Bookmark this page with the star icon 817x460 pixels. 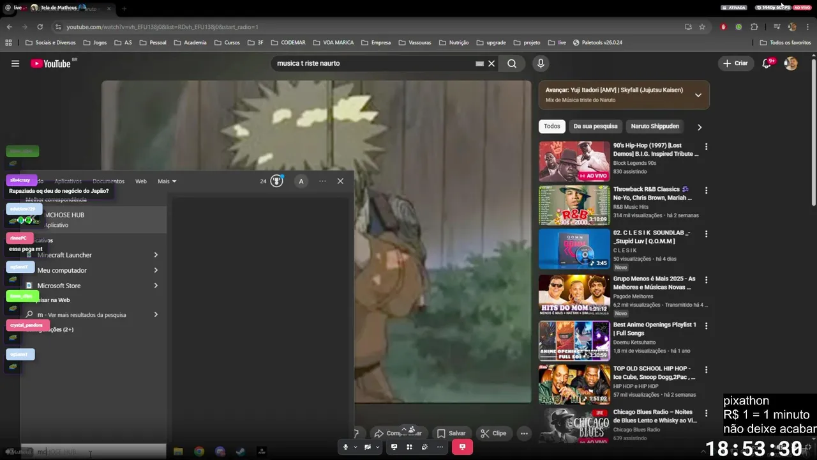[x=702, y=27]
